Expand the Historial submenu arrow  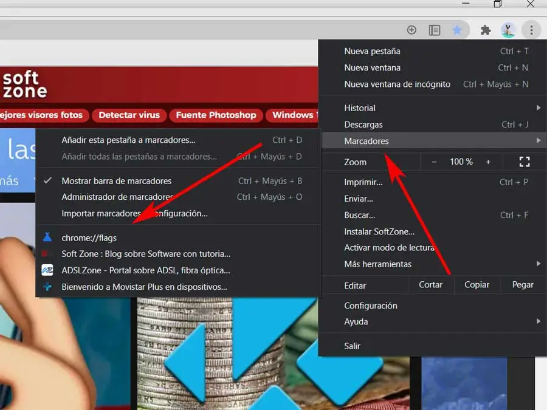tap(538, 108)
